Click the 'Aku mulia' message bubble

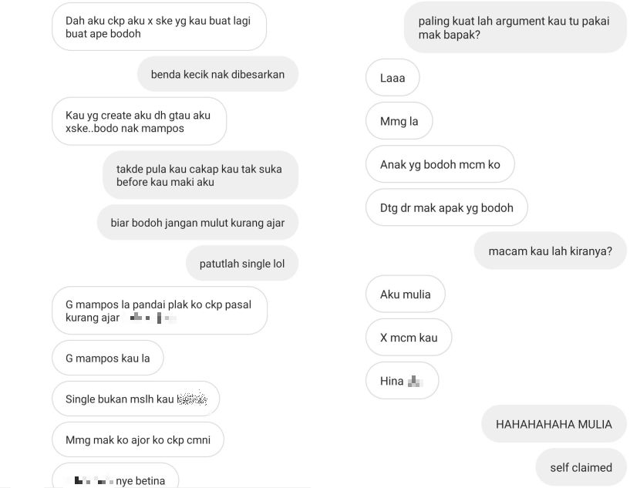(x=406, y=294)
